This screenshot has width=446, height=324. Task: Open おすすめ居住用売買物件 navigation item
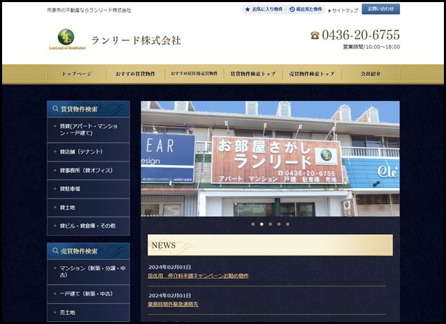[194, 74]
